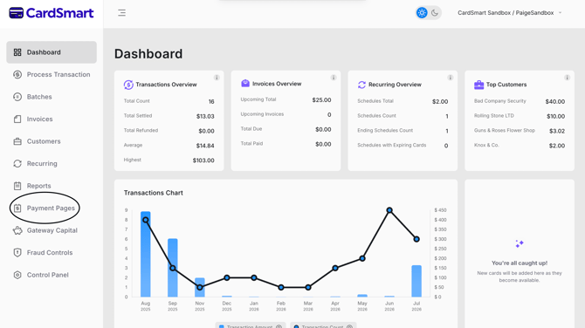
Task: Open Fraud Controls in sidebar
Action: click(x=52, y=253)
